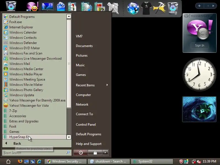Expand the HyperSnap 6 folder

point(34,137)
